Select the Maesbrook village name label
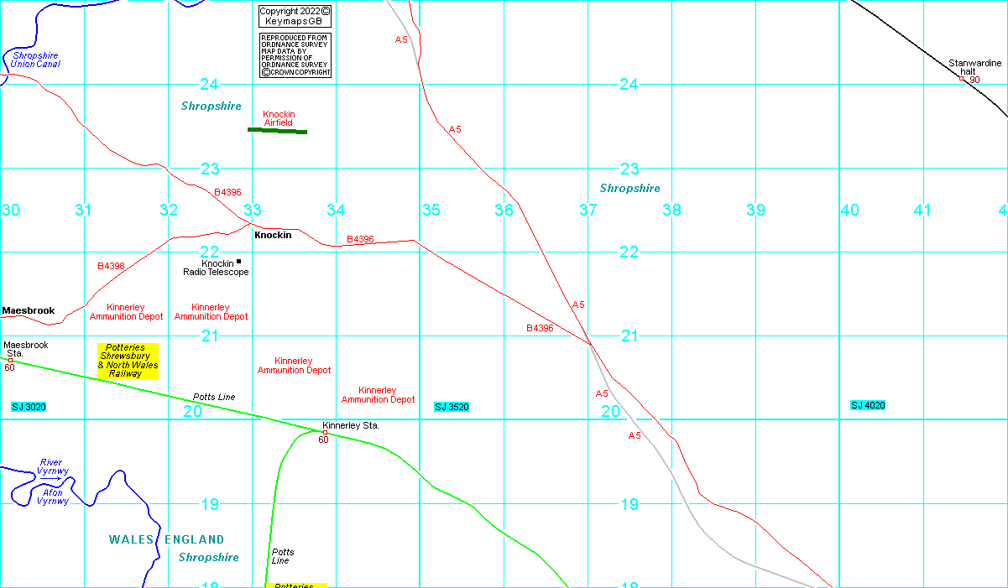 pyautogui.click(x=29, y=310)
